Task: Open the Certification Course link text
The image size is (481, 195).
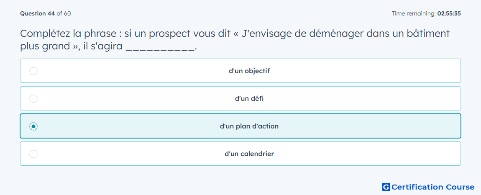Action: [433, 187]
